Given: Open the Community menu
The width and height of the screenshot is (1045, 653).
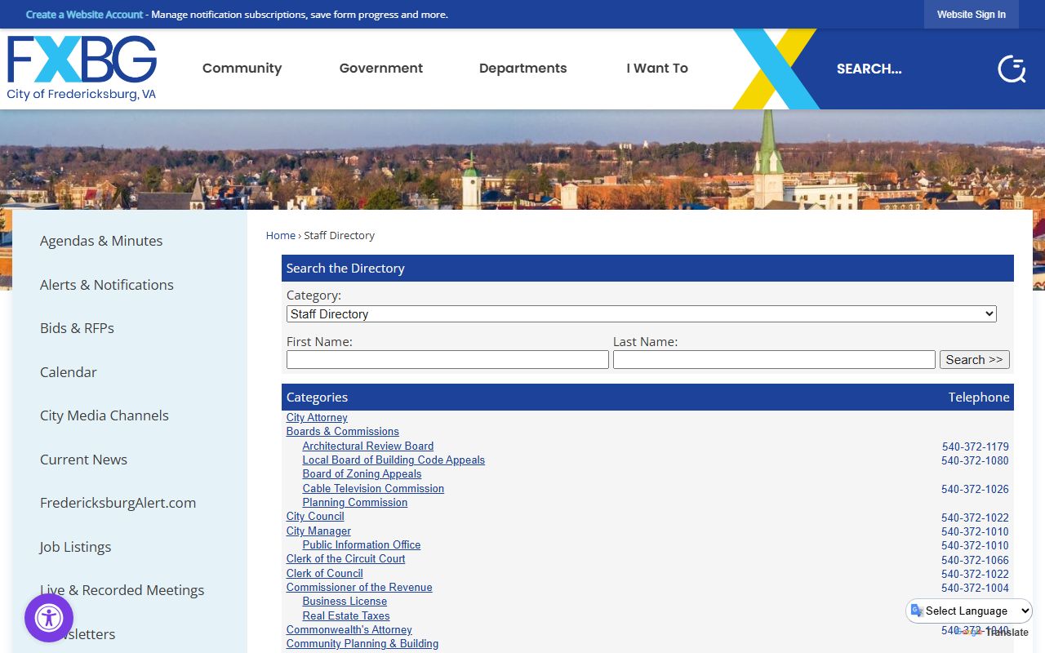Looking at the screenshot, I should click(242, 69).
